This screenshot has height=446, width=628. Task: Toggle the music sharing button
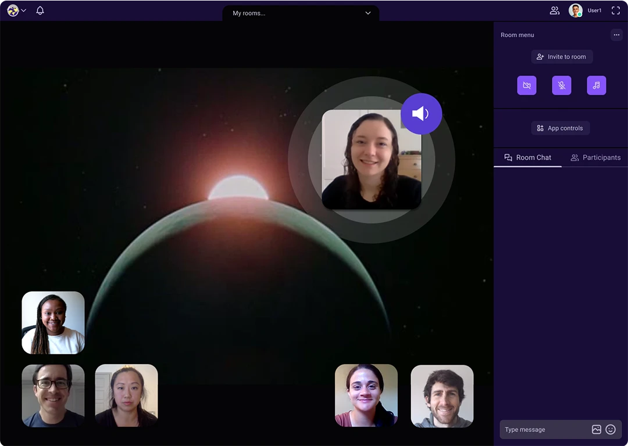click(597, 85)
